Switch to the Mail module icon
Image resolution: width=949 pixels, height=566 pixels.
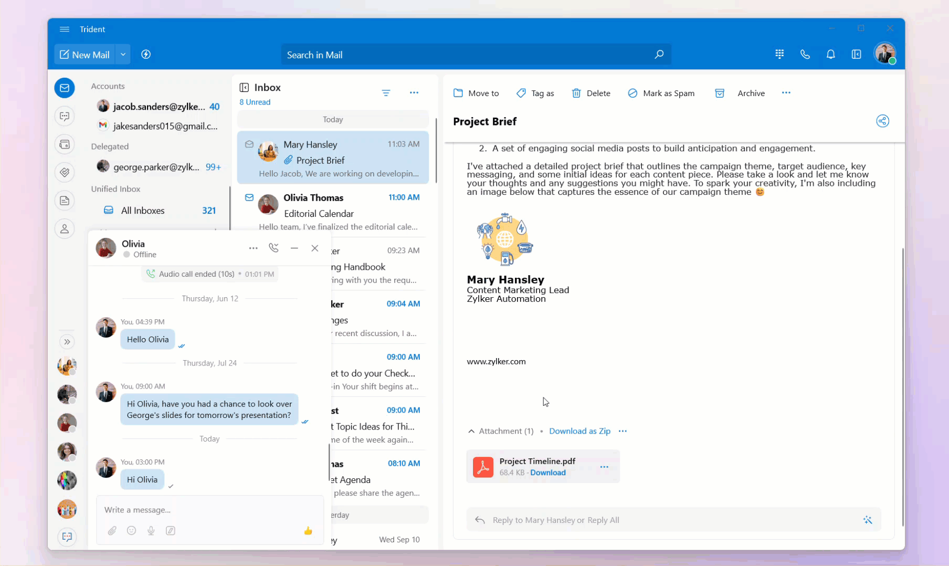[65, 88]
